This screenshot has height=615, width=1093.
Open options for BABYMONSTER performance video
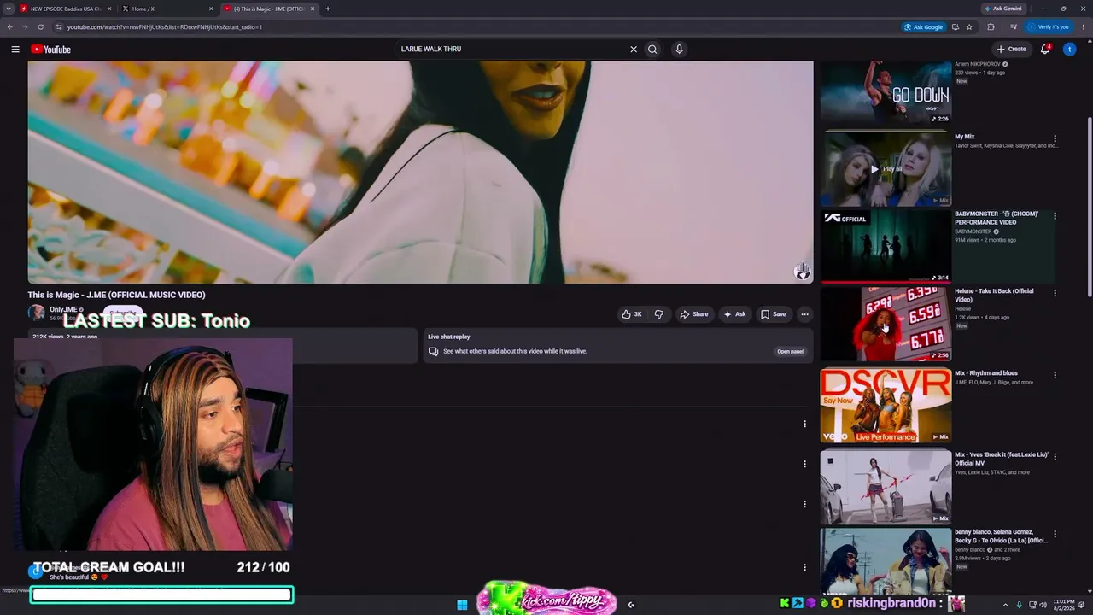(1055, 216)
